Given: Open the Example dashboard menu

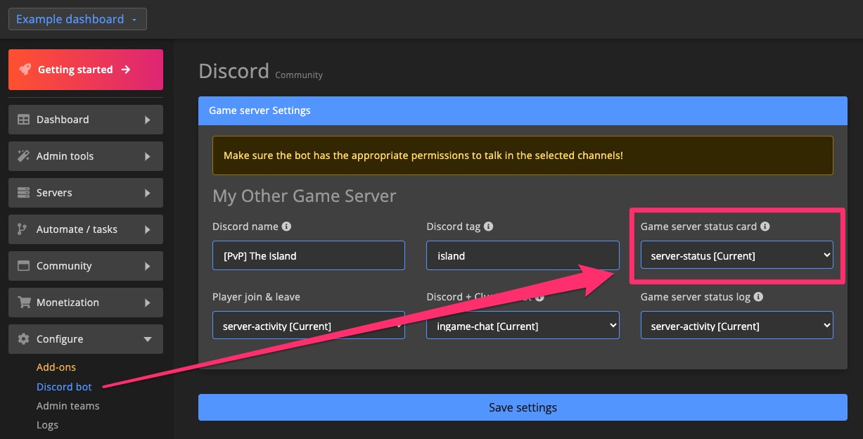Looking at the screenshot, I should click(x=77, y=19).
